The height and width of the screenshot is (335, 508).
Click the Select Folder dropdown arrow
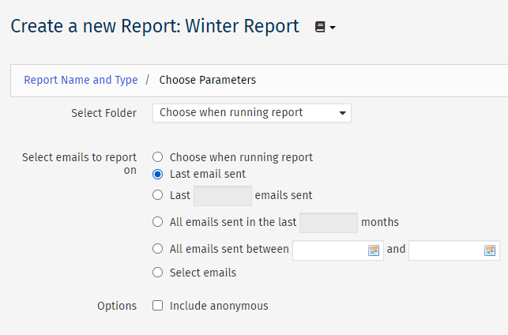pos(342,113)
